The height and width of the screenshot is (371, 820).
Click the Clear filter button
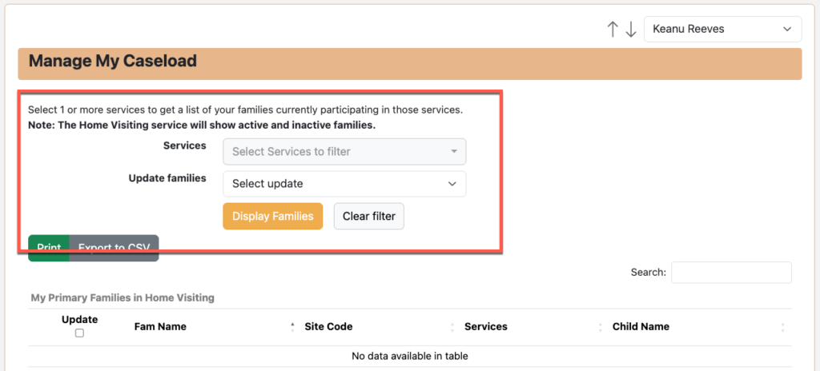pos(369,216)
